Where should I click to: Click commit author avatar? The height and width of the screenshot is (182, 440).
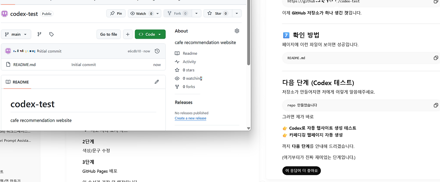point(8,51)
